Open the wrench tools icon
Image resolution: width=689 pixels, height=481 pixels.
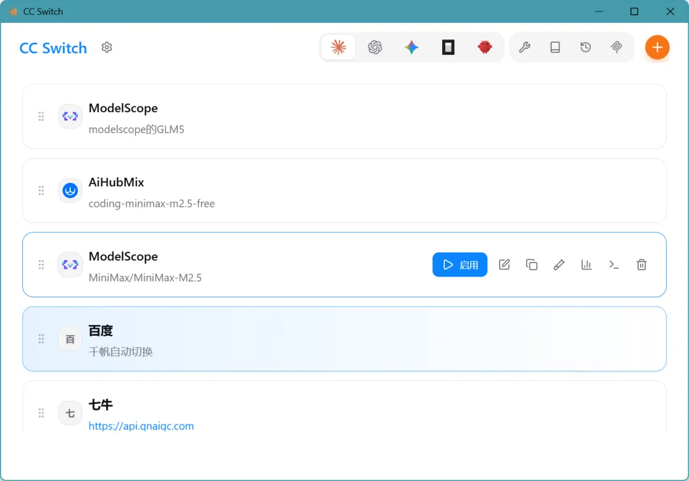pos(524,47)
